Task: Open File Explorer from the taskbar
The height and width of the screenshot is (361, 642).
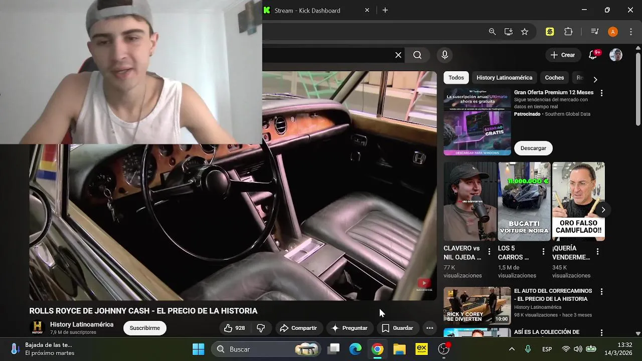Action: click(x=399, y=349)
